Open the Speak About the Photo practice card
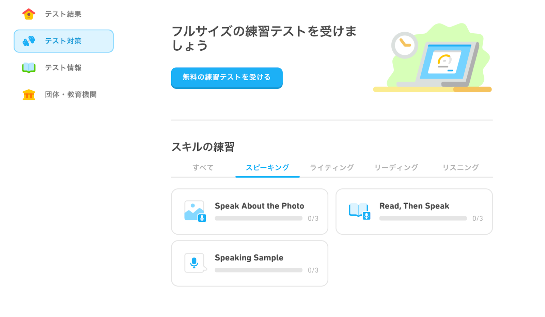This screenshot has height=317, width=545. (250, 212)
